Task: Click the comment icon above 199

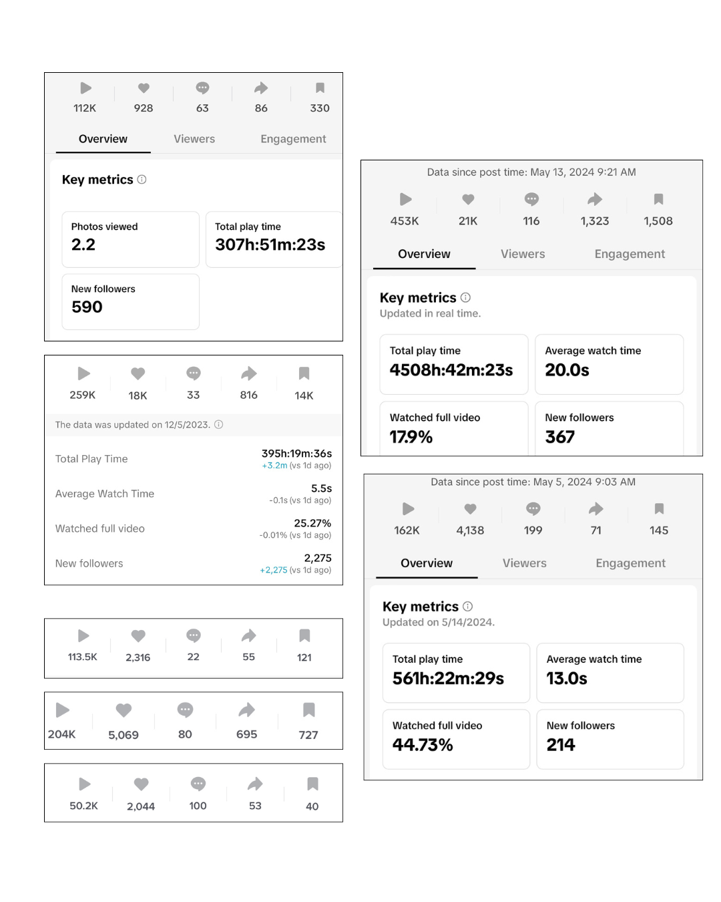Action: (533, 509)
